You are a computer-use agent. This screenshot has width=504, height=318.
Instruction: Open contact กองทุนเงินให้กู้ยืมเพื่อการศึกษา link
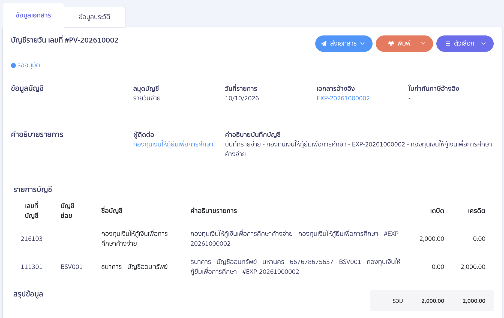(x=173, y=144)
